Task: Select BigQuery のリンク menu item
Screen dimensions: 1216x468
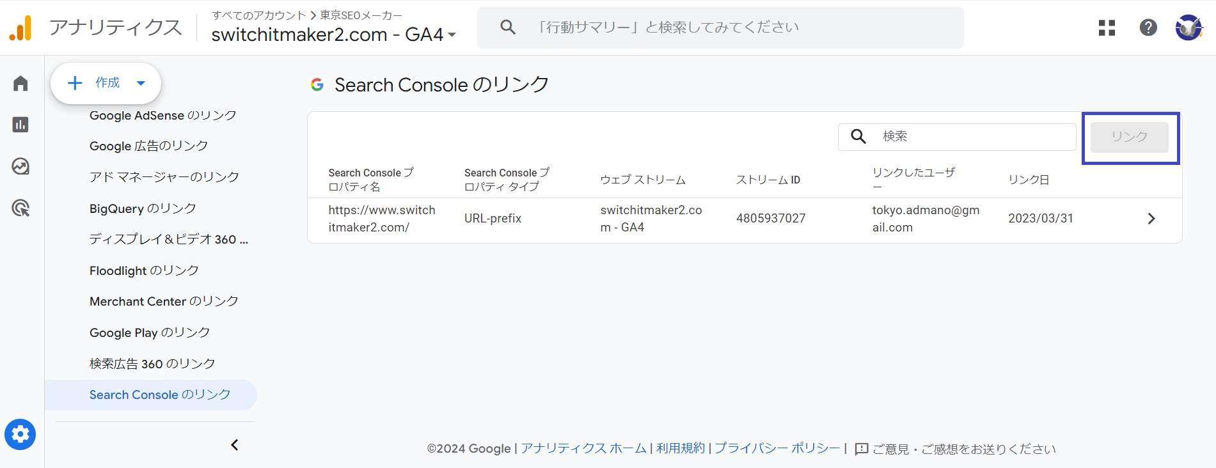Action: 143,208
